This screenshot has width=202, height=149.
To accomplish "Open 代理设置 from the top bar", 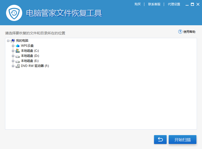I will click(x=174, y=4).
